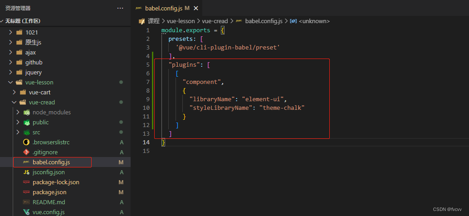Click the symbol icon before <unknown> breadcrumb
Viewport: 469px width, 216px height.
[294, 21]
